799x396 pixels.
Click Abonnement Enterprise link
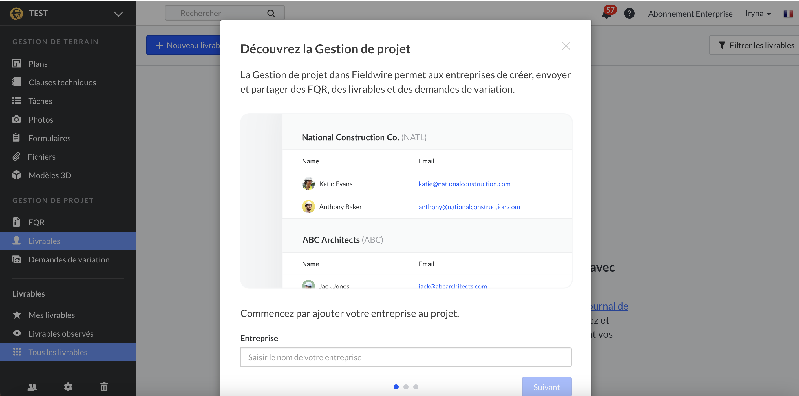(x=690, y=14)
